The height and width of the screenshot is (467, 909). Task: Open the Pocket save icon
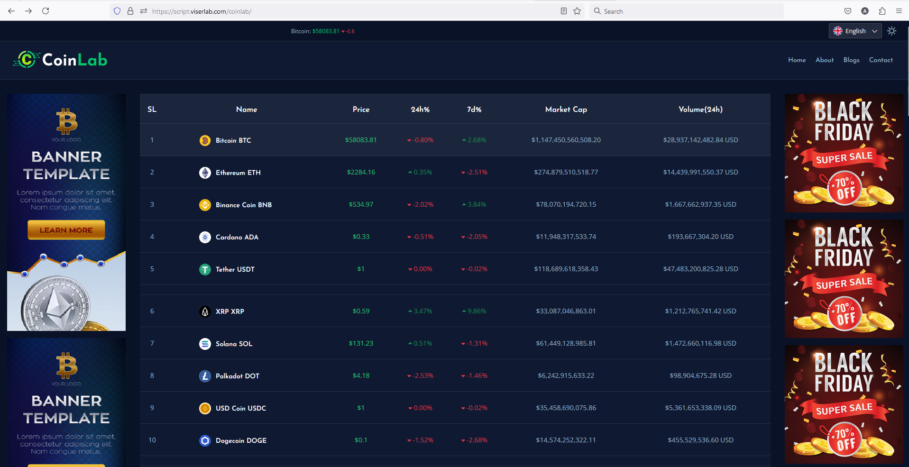[848, 11]
